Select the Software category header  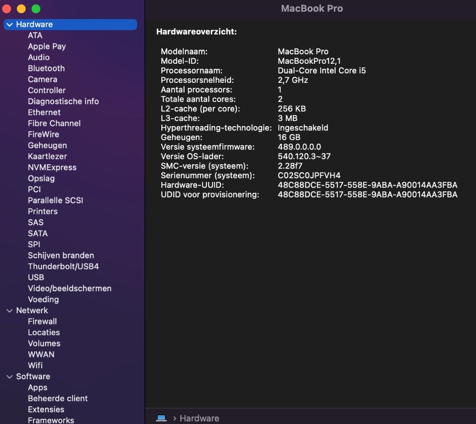point(33,377)
